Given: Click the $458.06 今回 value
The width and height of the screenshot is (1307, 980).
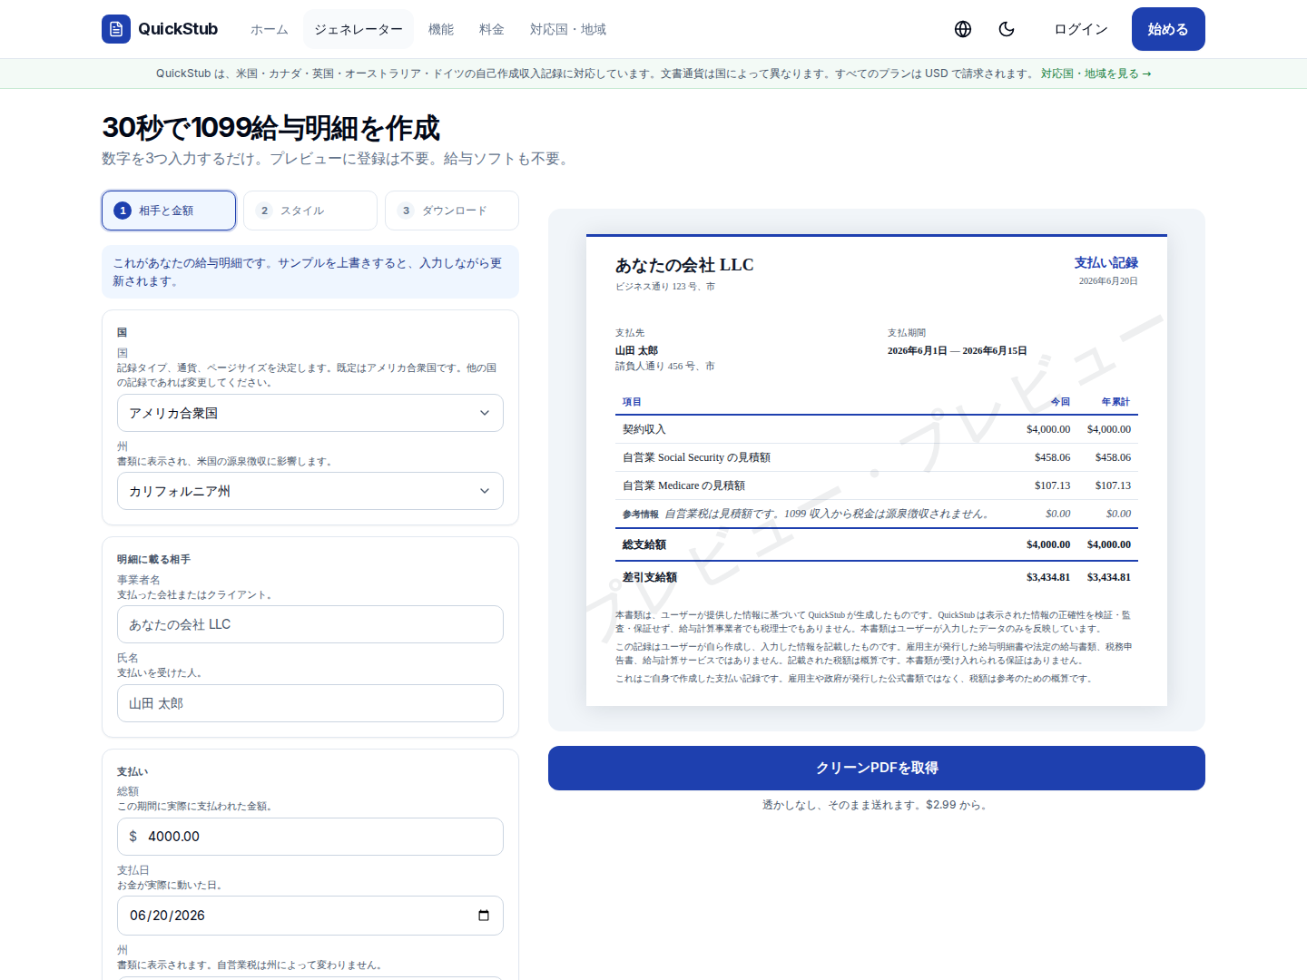Looking at the screenshot, I should 1052,457.
